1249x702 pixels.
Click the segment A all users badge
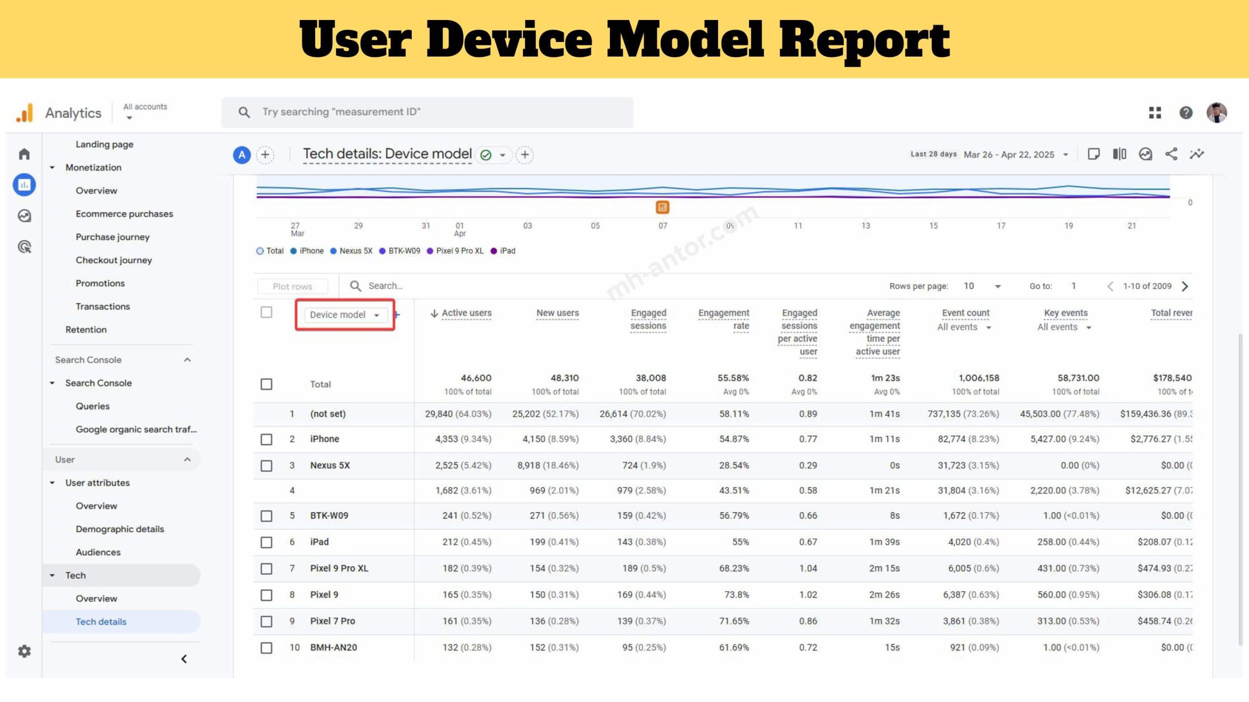pyautogui.click(x=242, y=155)
